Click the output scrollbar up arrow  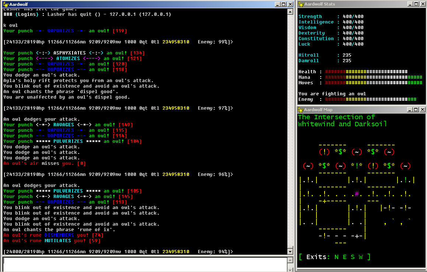coord(290,12)
